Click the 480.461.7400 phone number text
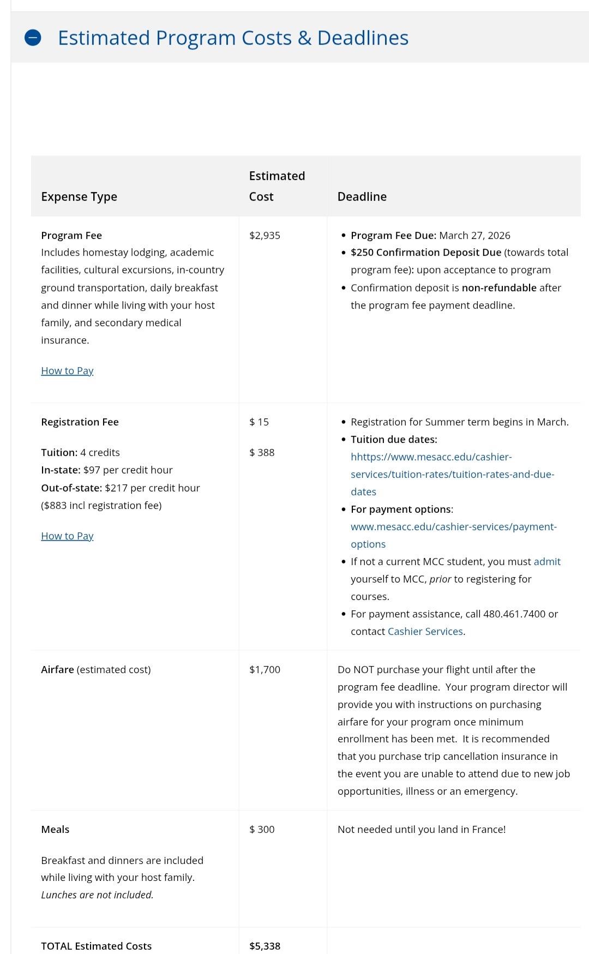The height and width of the screenshot is (954, 589). point(514,614)
